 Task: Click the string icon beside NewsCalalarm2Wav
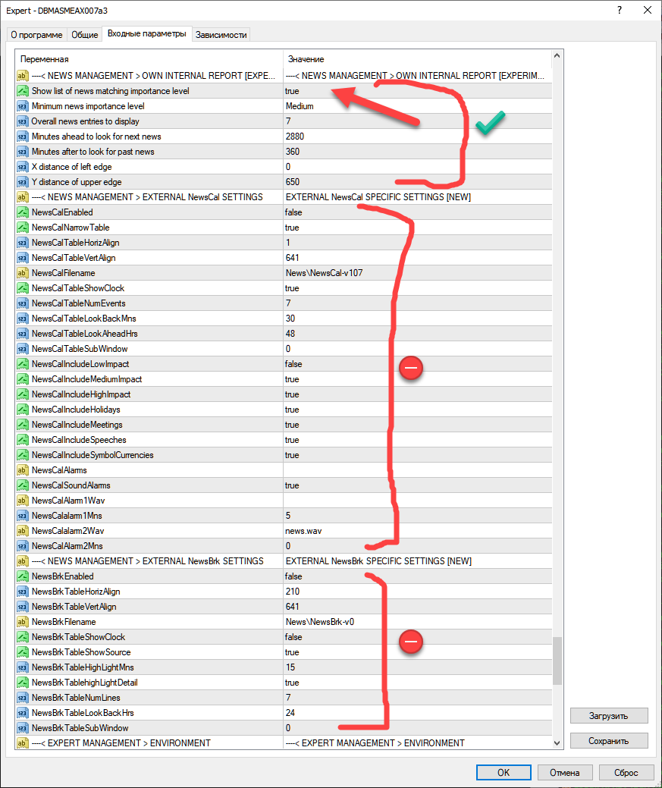[x=22, y=531]
